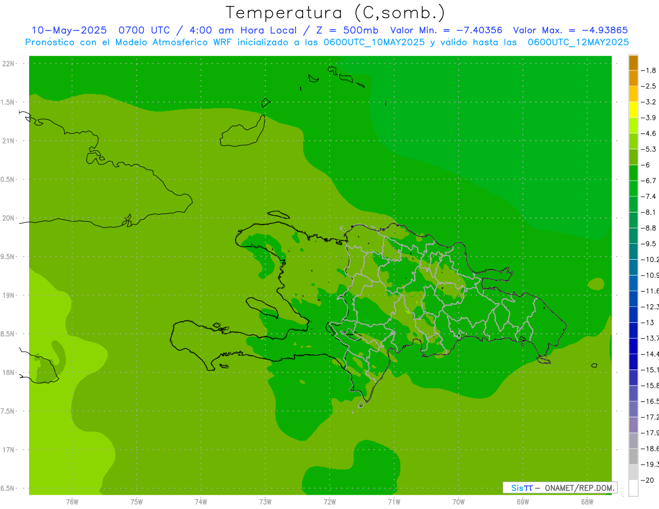Click the "-5.3" colorbar label
Screen dimensions: 659x509
click(649, 149)
